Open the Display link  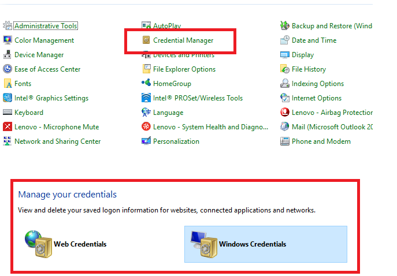click(303, 55)
